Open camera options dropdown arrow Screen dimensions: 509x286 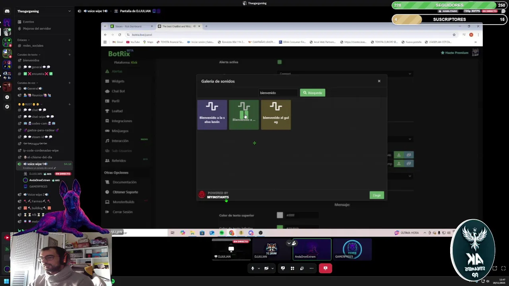tap(272, 269)
